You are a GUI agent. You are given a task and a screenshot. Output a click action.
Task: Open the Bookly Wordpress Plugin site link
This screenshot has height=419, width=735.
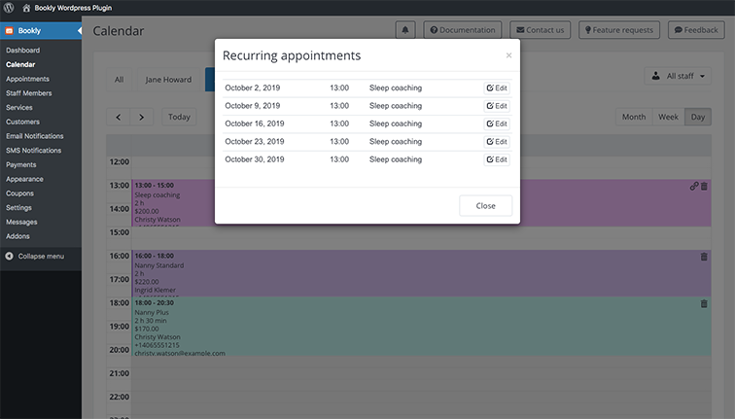pyautogui.click(x=73, y=8)
